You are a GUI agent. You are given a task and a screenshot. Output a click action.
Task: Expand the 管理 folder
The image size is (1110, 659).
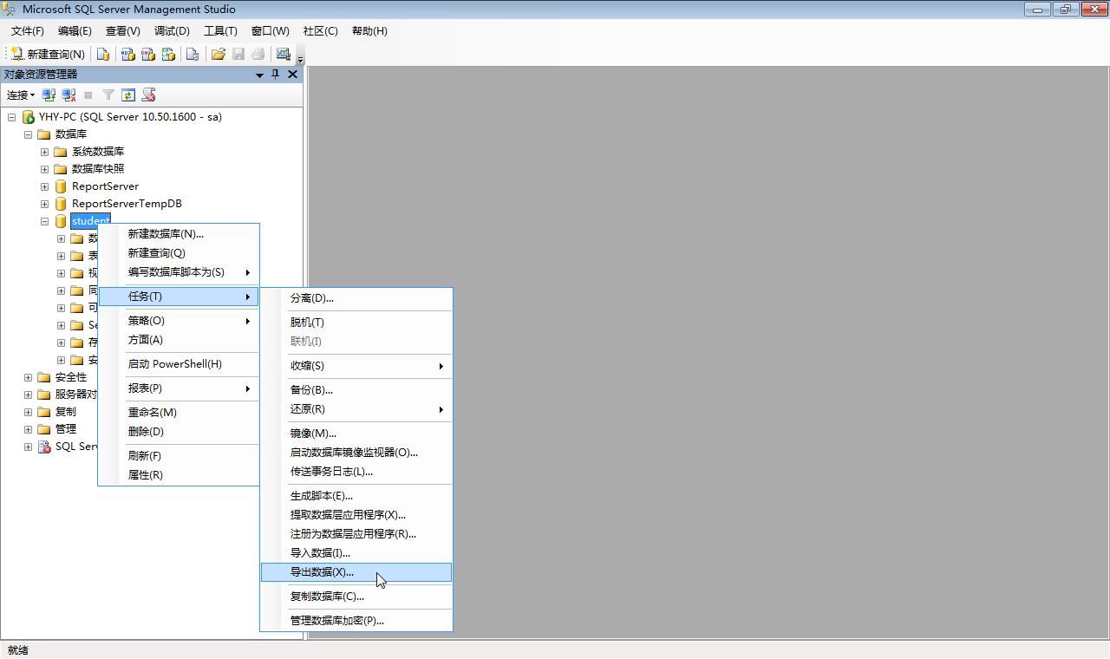click(28, 429)
